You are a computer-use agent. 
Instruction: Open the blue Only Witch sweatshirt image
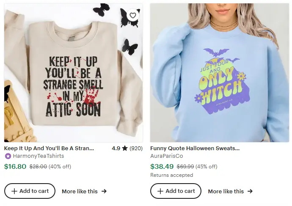pyautogui.click(x=219, y=73)
